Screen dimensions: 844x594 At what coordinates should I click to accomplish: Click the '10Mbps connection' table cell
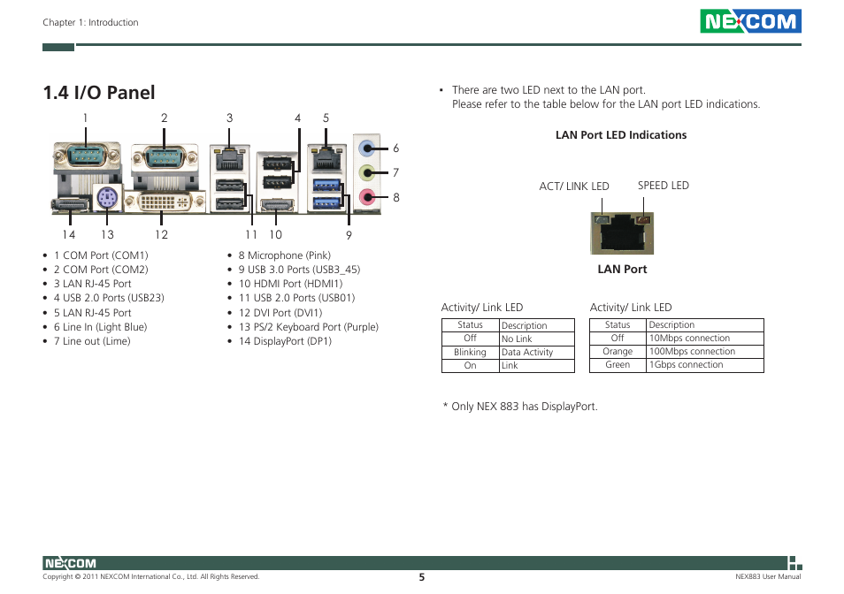(704, 339)
